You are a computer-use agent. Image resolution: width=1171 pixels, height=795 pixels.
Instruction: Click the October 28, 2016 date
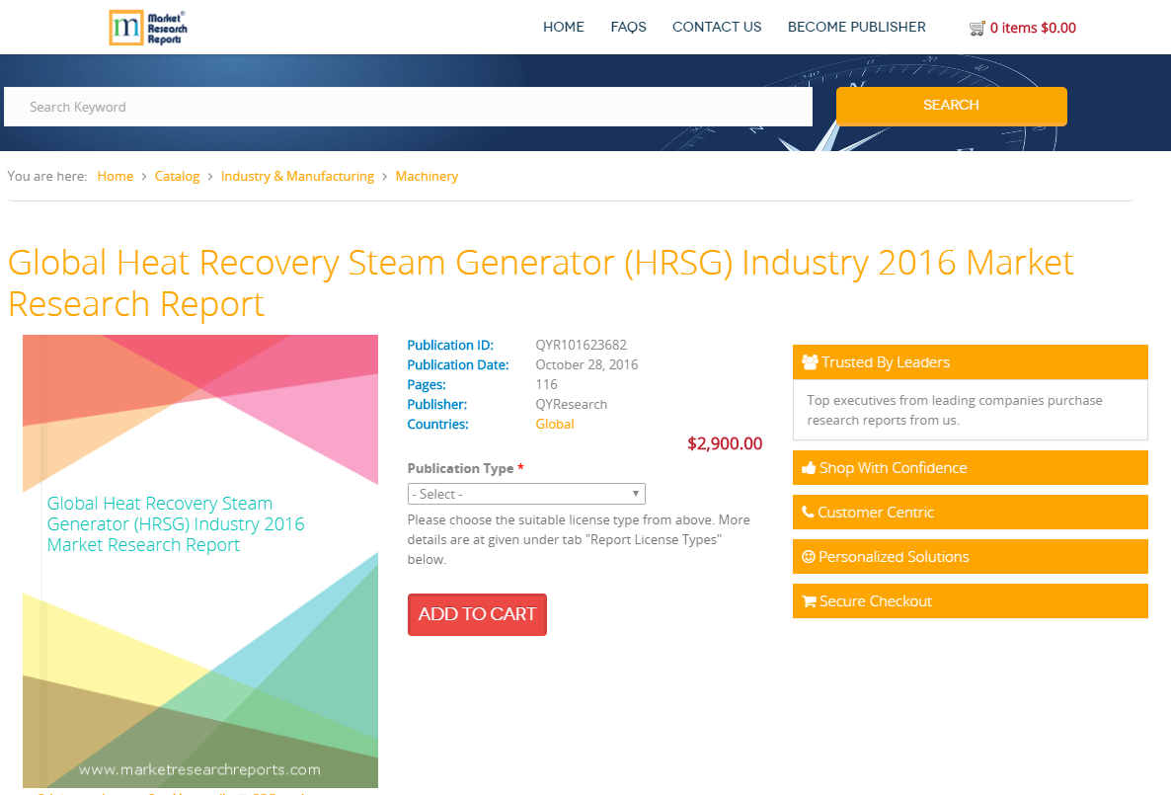586,364
